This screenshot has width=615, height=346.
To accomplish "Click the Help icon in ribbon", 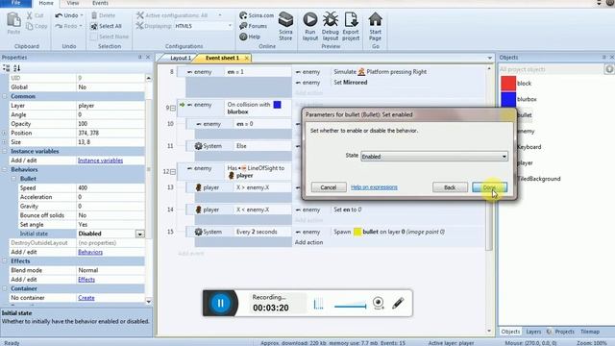I will (x=243, y=37).
